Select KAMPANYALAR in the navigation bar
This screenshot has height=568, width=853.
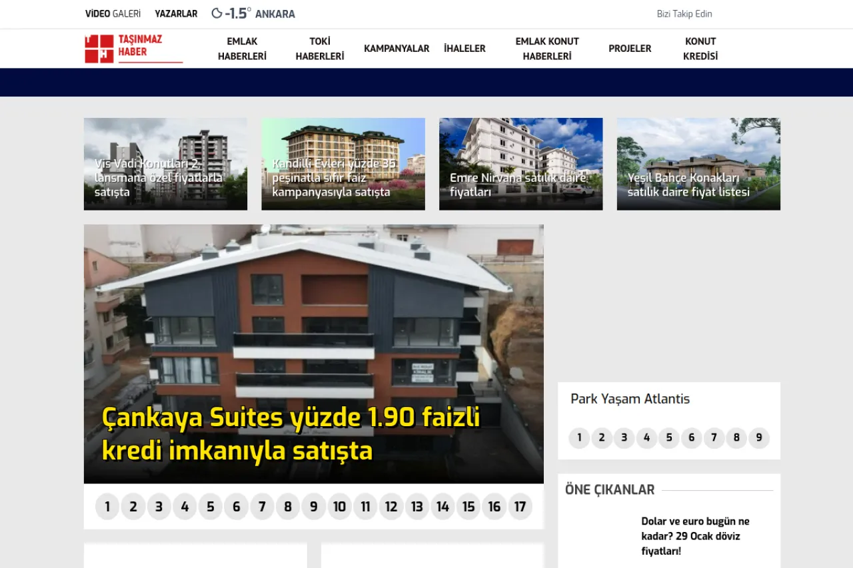coord(397,48)
